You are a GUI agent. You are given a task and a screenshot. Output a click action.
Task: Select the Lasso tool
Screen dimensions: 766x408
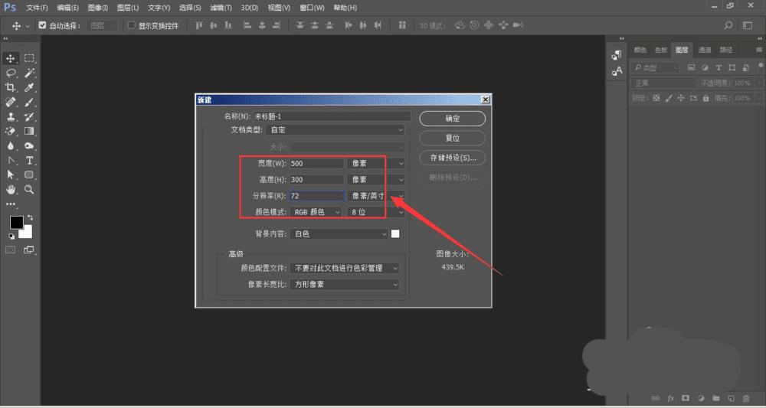pos(11,73)
